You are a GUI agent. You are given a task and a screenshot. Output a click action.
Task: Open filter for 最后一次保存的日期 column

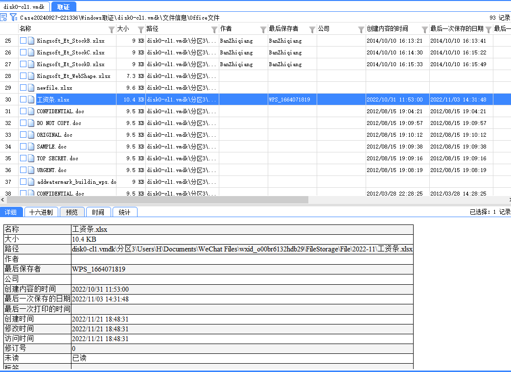pos(488,29)
